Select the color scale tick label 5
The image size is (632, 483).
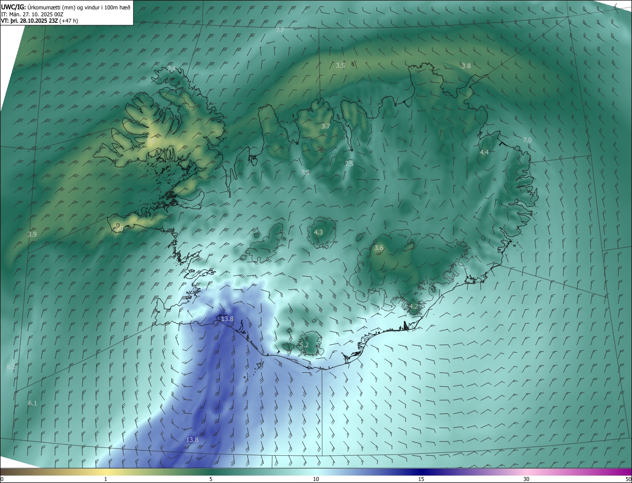(x=211, y=479)
